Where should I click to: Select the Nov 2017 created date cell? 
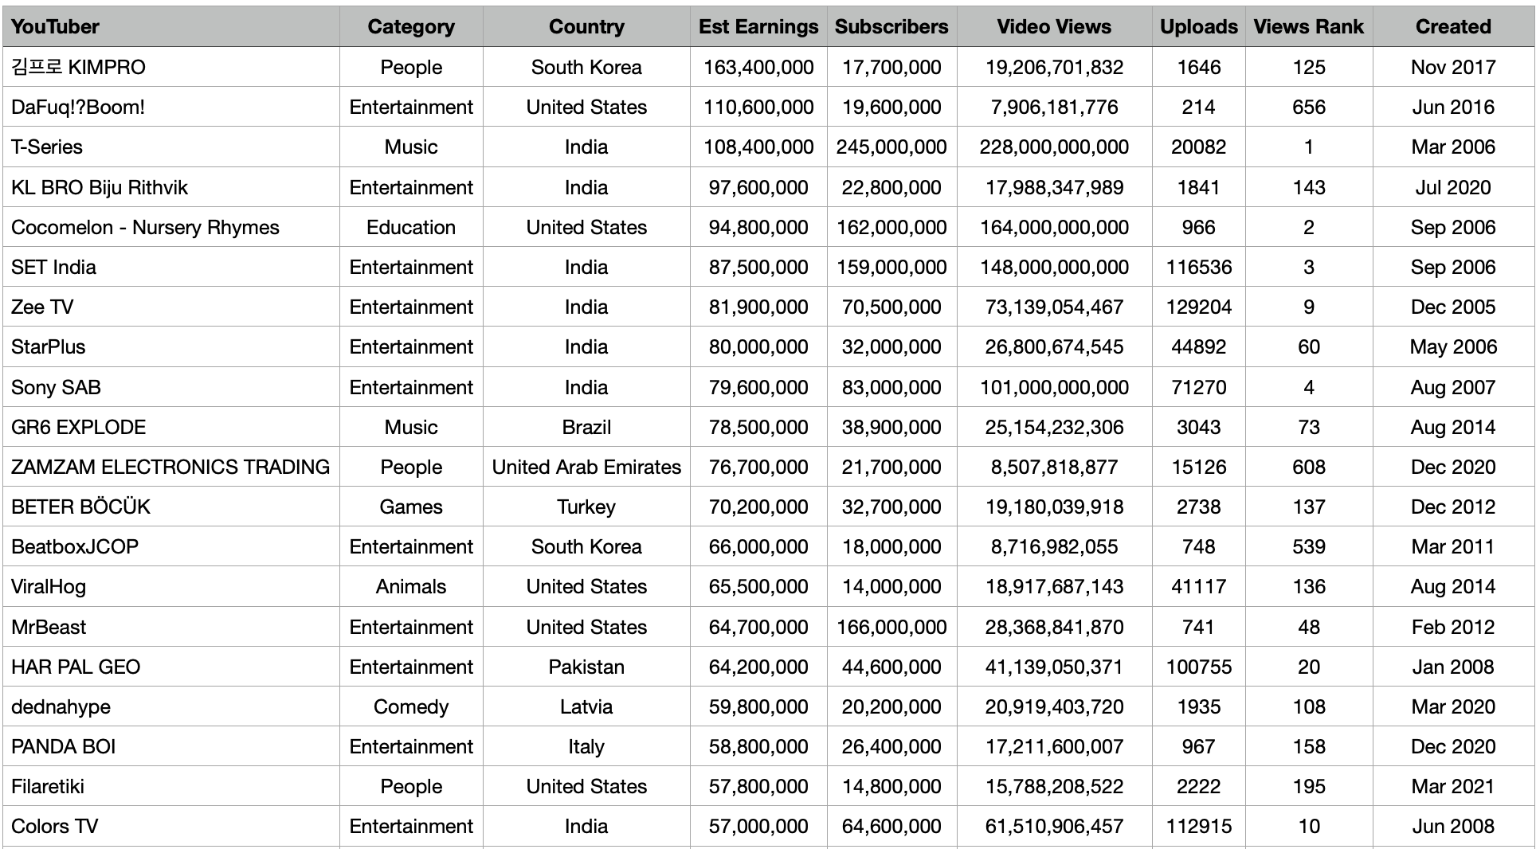click(x=1453, y=67)
